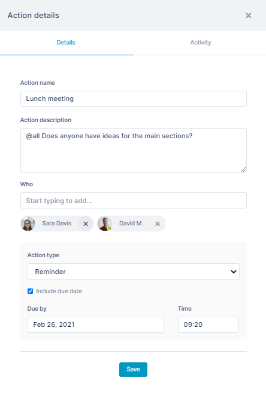
Task: Click the Sara Davis name chip
Action: click(57, 224)
